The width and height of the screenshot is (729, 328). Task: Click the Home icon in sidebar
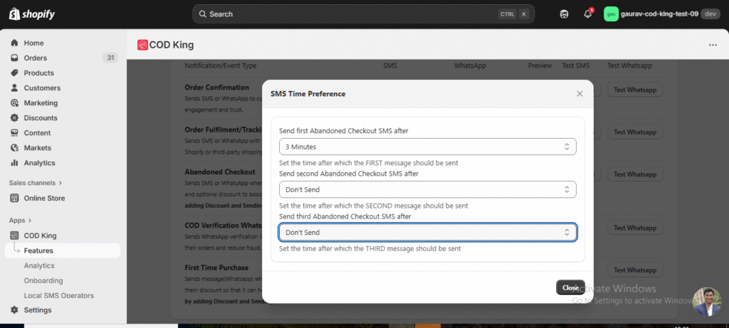14,43
